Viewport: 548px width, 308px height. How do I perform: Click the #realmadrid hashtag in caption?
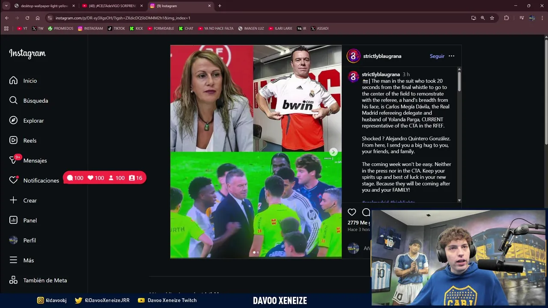tap(375, 202)
